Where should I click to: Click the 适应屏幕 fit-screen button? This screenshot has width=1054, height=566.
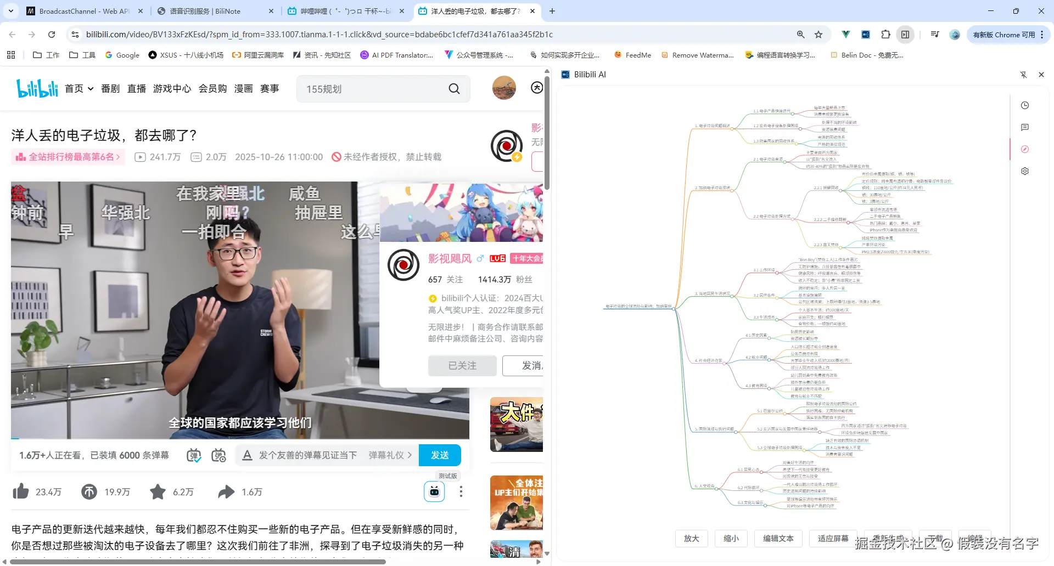(833, 538)
